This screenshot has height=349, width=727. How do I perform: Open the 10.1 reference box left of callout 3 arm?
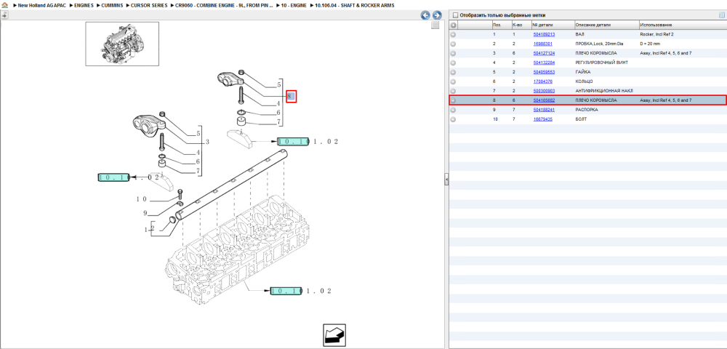[113, 177]
